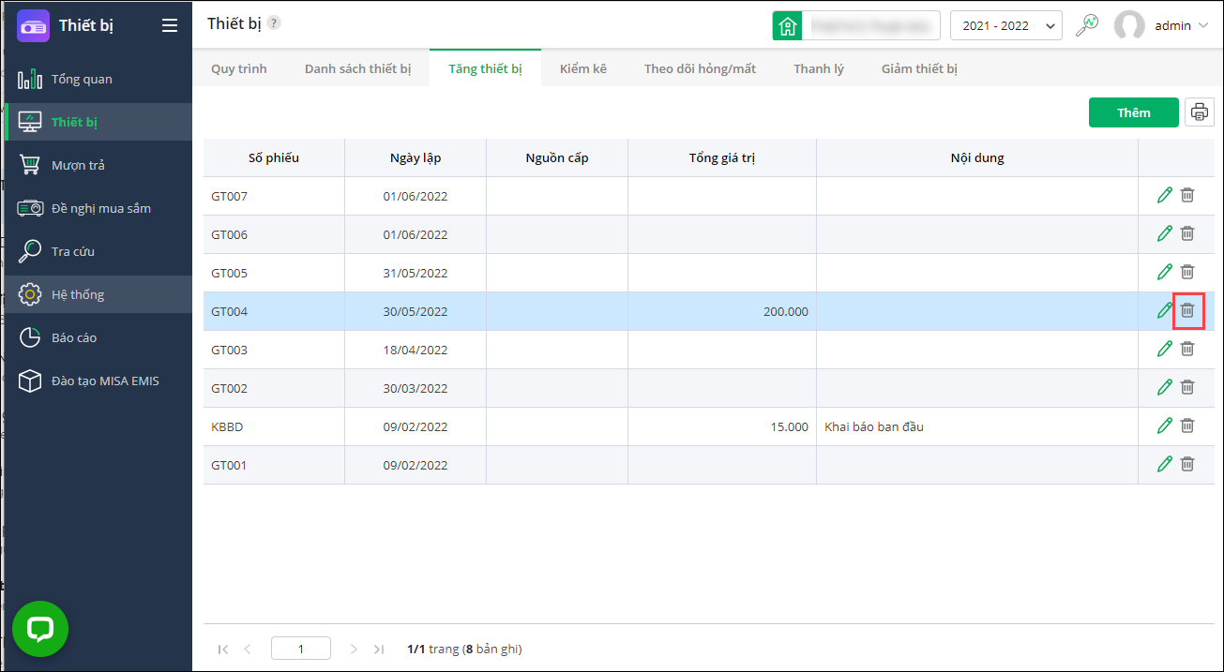Click the Số phiếu column header
Screen dimensions: 1224x672
[274, 157]
